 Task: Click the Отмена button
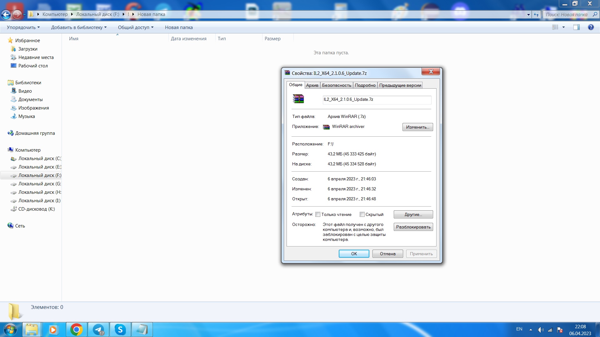click(x=387, y=254)
